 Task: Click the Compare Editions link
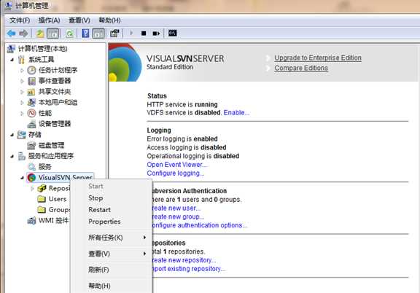301,69
